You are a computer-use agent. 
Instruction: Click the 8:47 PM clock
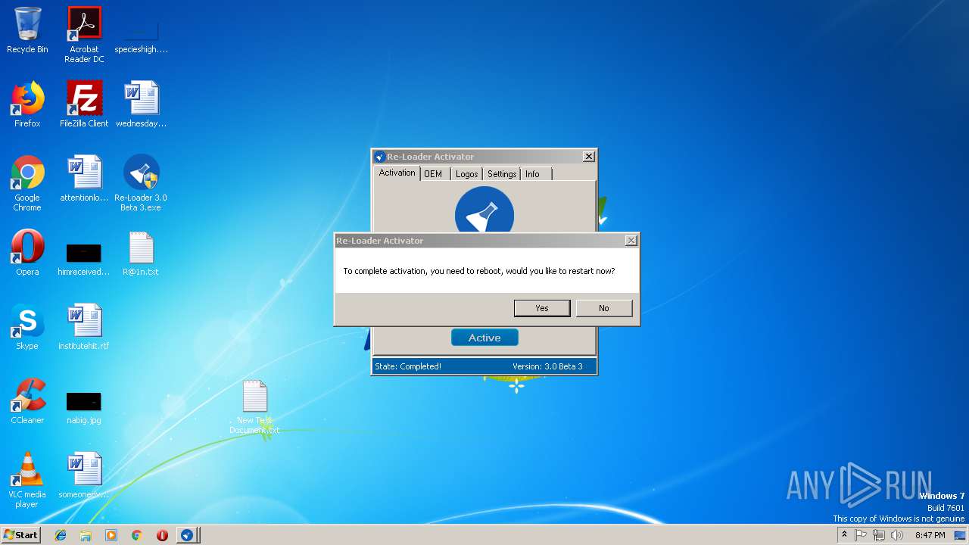click(930, 535)
